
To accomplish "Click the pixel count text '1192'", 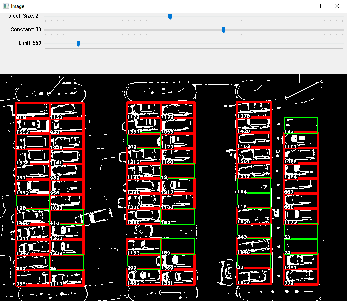I will 168,117.
